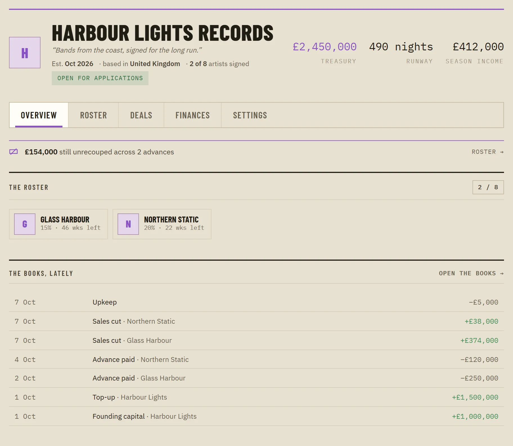Click the Harbour Lights 'H' label logo
The width and height of the screenshot is (513, 446).
tap(25, 53)
